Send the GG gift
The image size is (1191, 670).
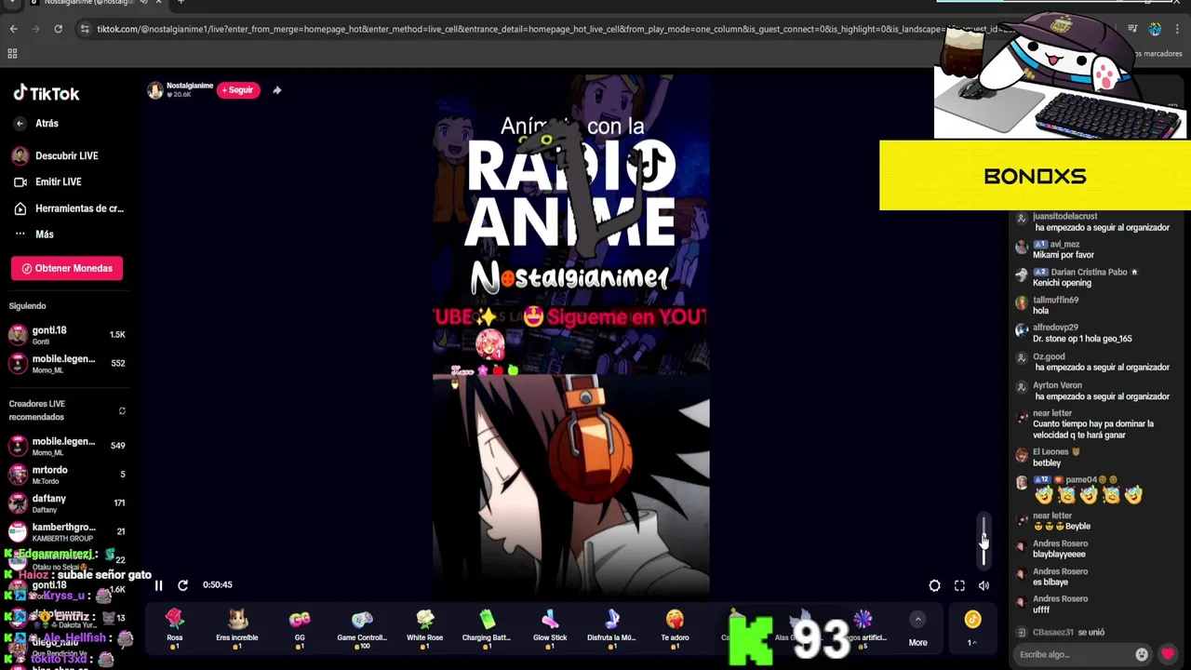click(x=300, y=628)
